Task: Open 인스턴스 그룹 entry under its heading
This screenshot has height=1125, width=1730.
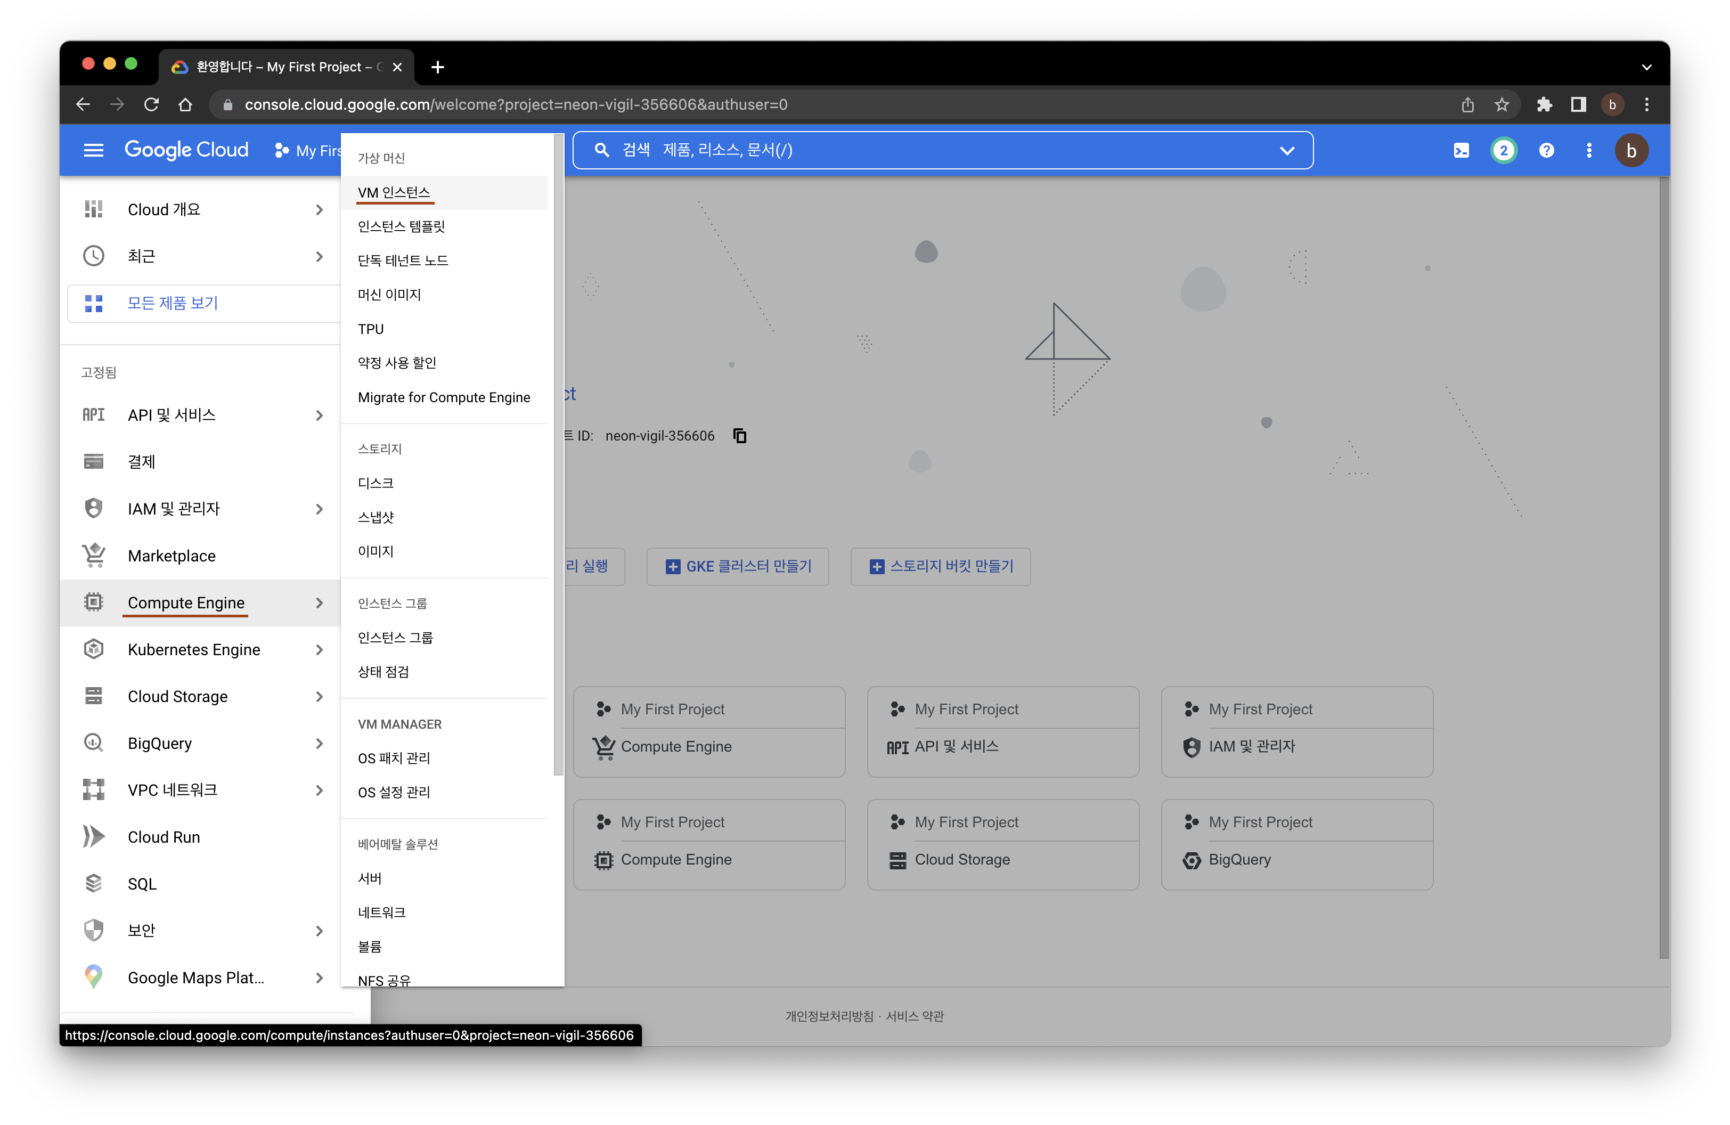Action: [444, 638]
